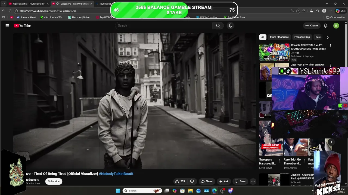This screenshot has height=195, width=348.
Task: Open the Other favorites folder
Action: coord(335,17)
